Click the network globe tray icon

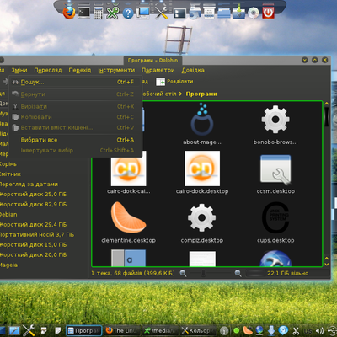tap(259, 330)
